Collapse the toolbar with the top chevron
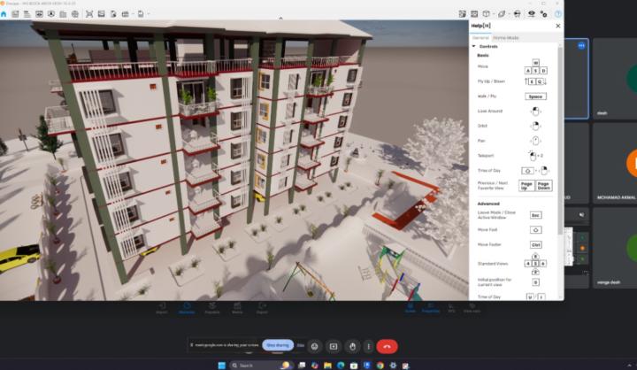637x370 pixels. click(280, 19)
